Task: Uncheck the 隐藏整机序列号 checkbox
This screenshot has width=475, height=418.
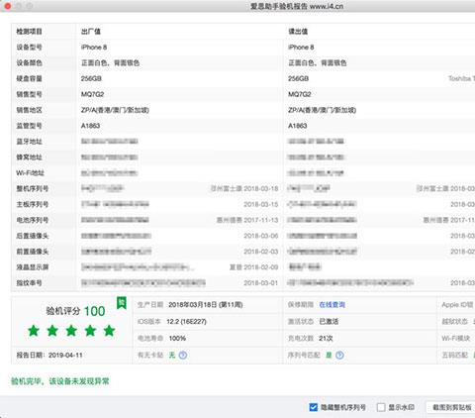Action: tap(314, 407)
